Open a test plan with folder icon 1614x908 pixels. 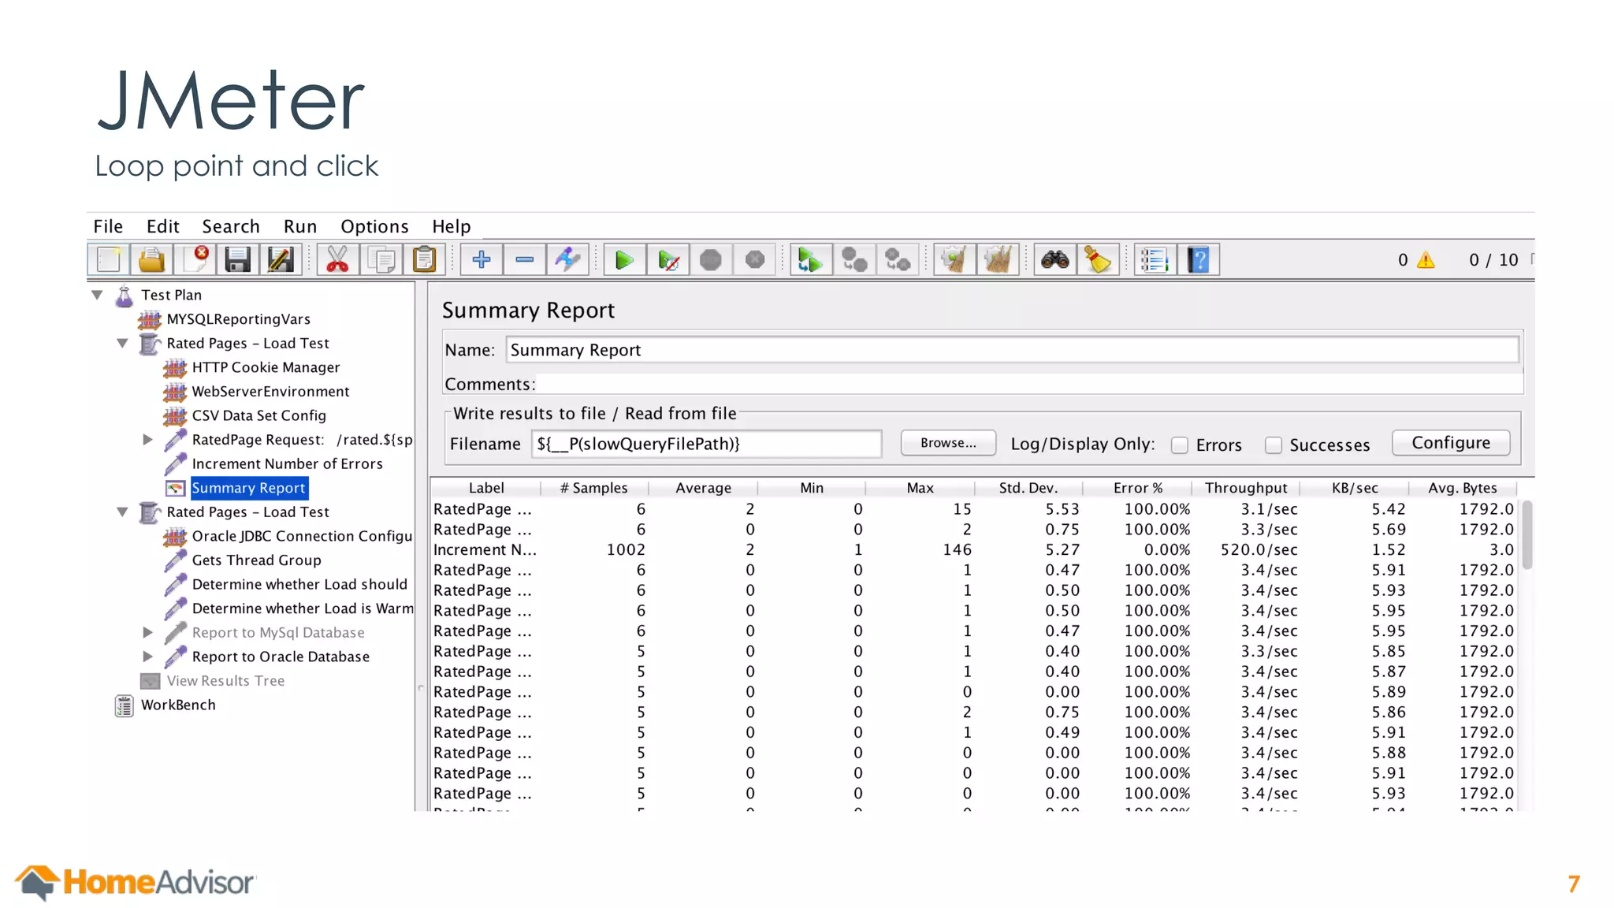pyautogui.click(x=151, y=259)
